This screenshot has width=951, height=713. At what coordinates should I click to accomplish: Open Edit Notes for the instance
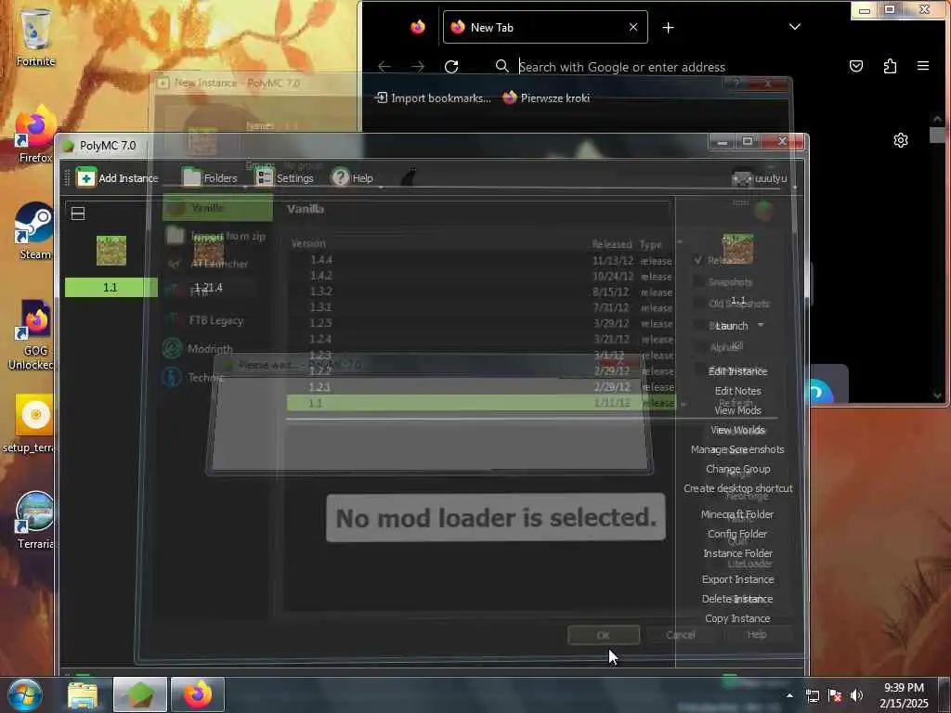click(737, 391)
